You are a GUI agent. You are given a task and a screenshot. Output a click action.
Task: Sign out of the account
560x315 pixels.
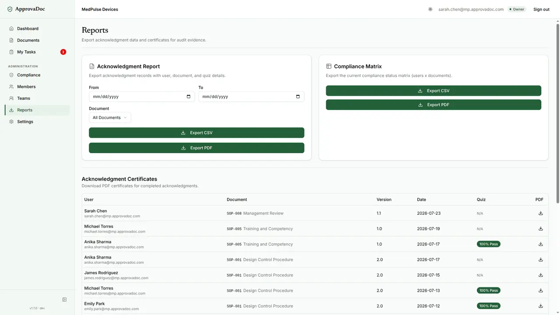point(541,9)
